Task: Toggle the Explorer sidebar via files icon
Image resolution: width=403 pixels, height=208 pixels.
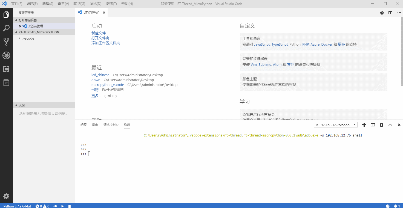Action: pyautogui.click(x=6, y=15)
